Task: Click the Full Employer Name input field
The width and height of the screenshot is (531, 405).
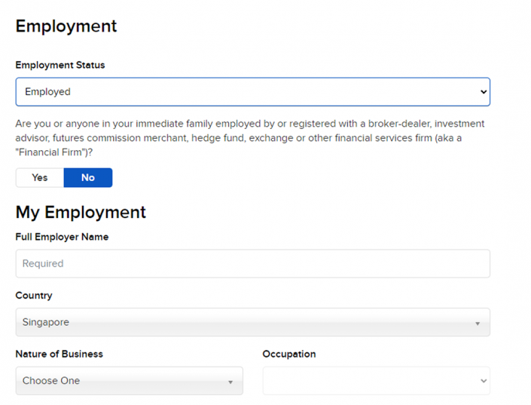Action: (x=252, y=264)
